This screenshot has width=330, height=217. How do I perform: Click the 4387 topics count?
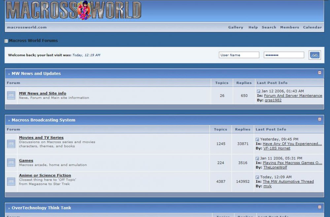[221, 181]
